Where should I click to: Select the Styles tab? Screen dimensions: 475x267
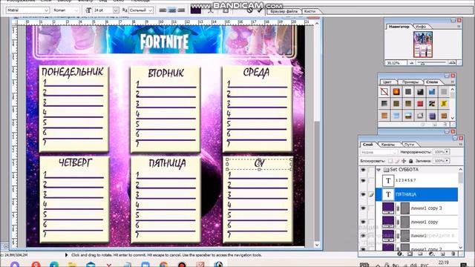coord(432,82)
